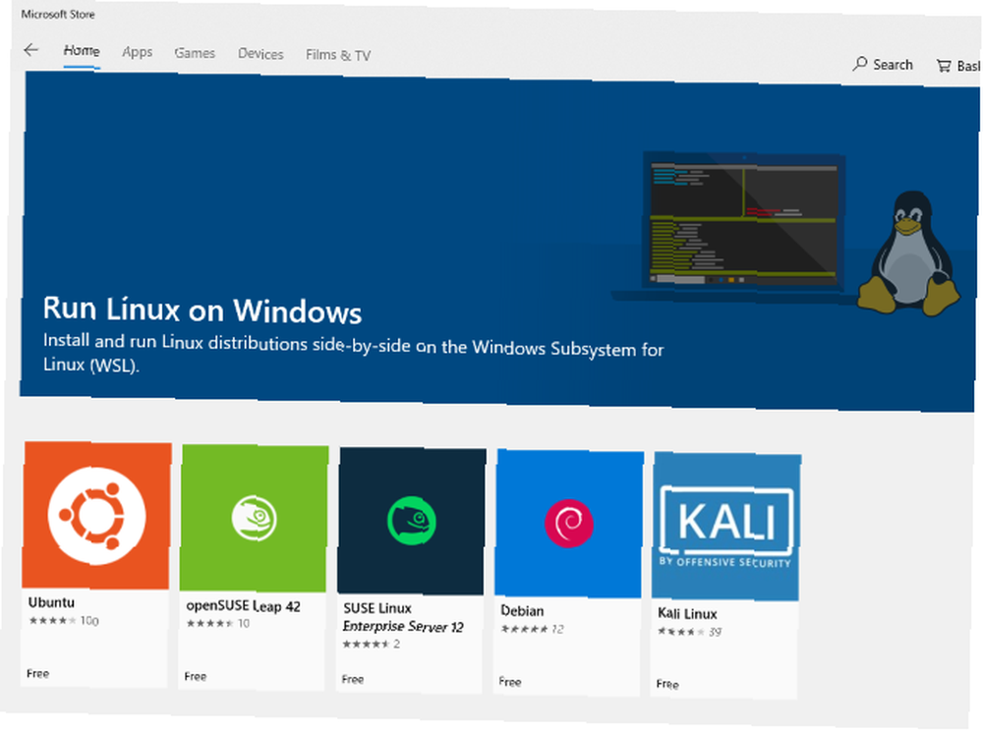983x732 pixels.
Task: Click the Free price under Ubuntu
Action: (x=37, y=674)
